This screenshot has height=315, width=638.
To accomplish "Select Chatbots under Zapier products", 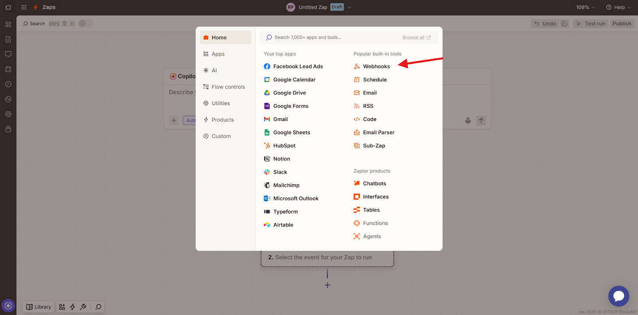I will click(x=370, y=184).
